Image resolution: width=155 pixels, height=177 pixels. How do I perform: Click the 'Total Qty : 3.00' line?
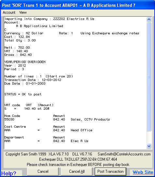pos(20,40)
